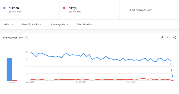Image resolution: width=179 pixels, height=94 pixels.
Task: Click the blue dot beside dukaan
Action: click(4, 8)
